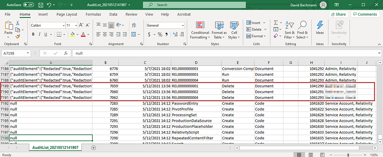
Task: Apply Percent Style format
Action: [160, 34]
